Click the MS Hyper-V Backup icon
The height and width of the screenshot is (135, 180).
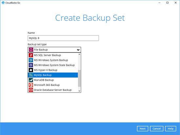tap(31, 70)
